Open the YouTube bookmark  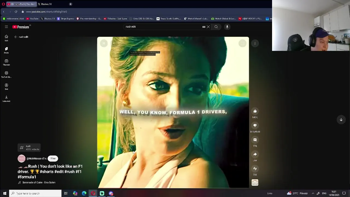[32, 19]
